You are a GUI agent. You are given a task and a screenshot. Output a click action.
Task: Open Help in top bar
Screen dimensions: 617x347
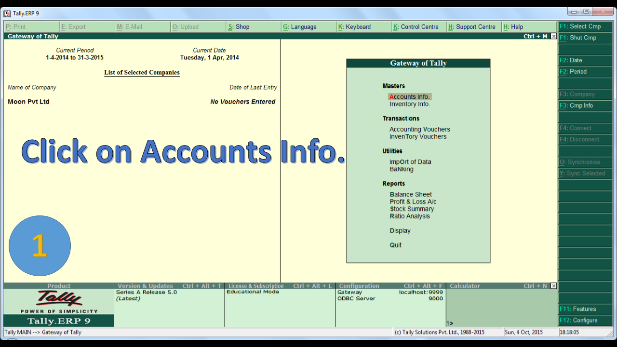529,27
